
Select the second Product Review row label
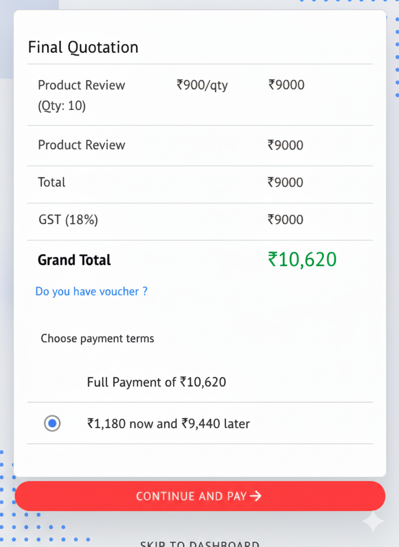[x=81, y=145]
